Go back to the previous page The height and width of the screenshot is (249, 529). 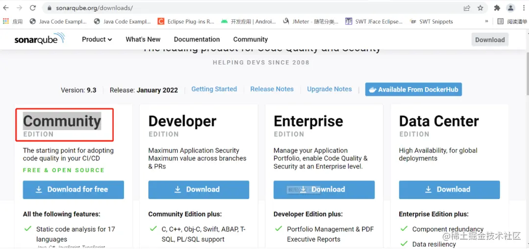pyautogui.click(x=6, y=8)
